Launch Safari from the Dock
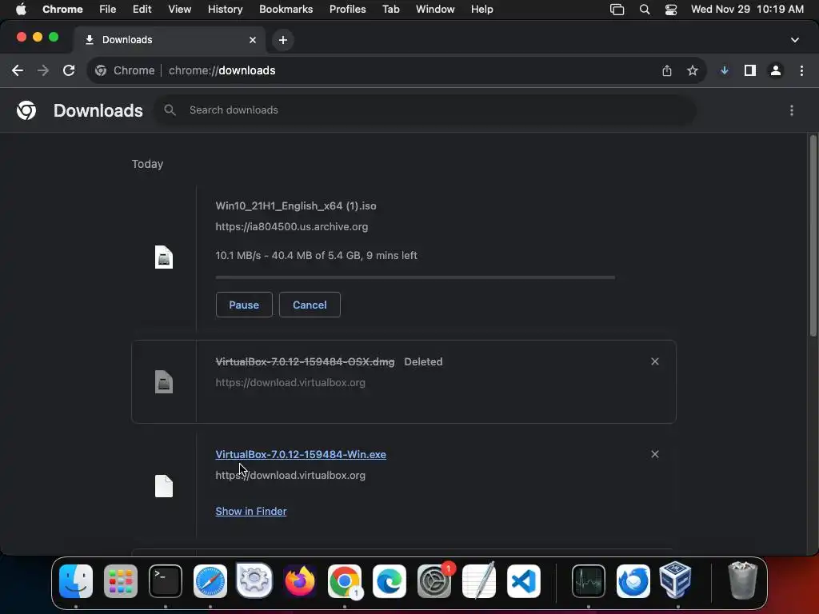Image resolution: width=819 pixels, height=614 pixels. tap(210, 581)
